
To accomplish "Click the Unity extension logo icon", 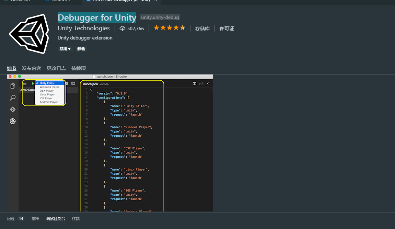I will 29,34.
